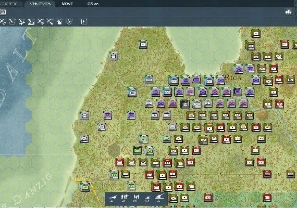Screen dimensions: 297x208
Task: Toggle the GS-on ground support setting
Action: [x=93, y=4]
